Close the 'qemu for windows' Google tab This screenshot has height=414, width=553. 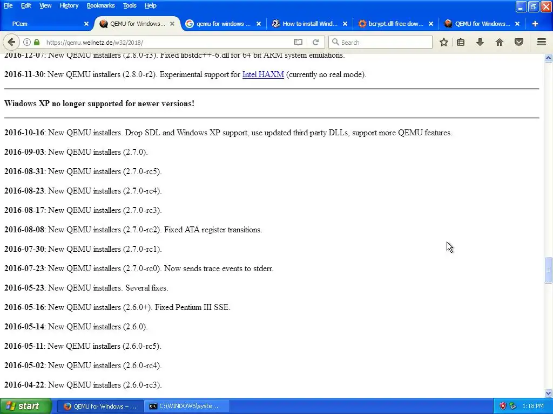coord(259,24)
